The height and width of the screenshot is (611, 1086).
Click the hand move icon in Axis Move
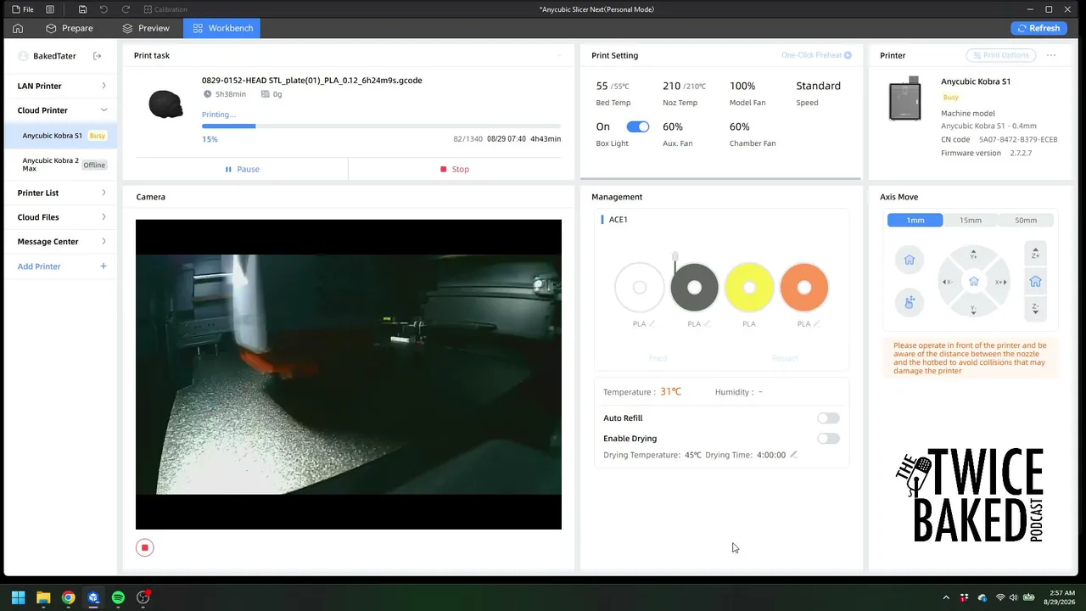click(x=910, y=302)
